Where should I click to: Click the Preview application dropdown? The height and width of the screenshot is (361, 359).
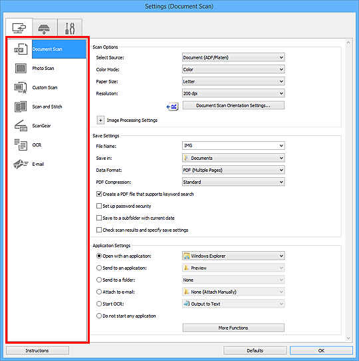[233, 268]
